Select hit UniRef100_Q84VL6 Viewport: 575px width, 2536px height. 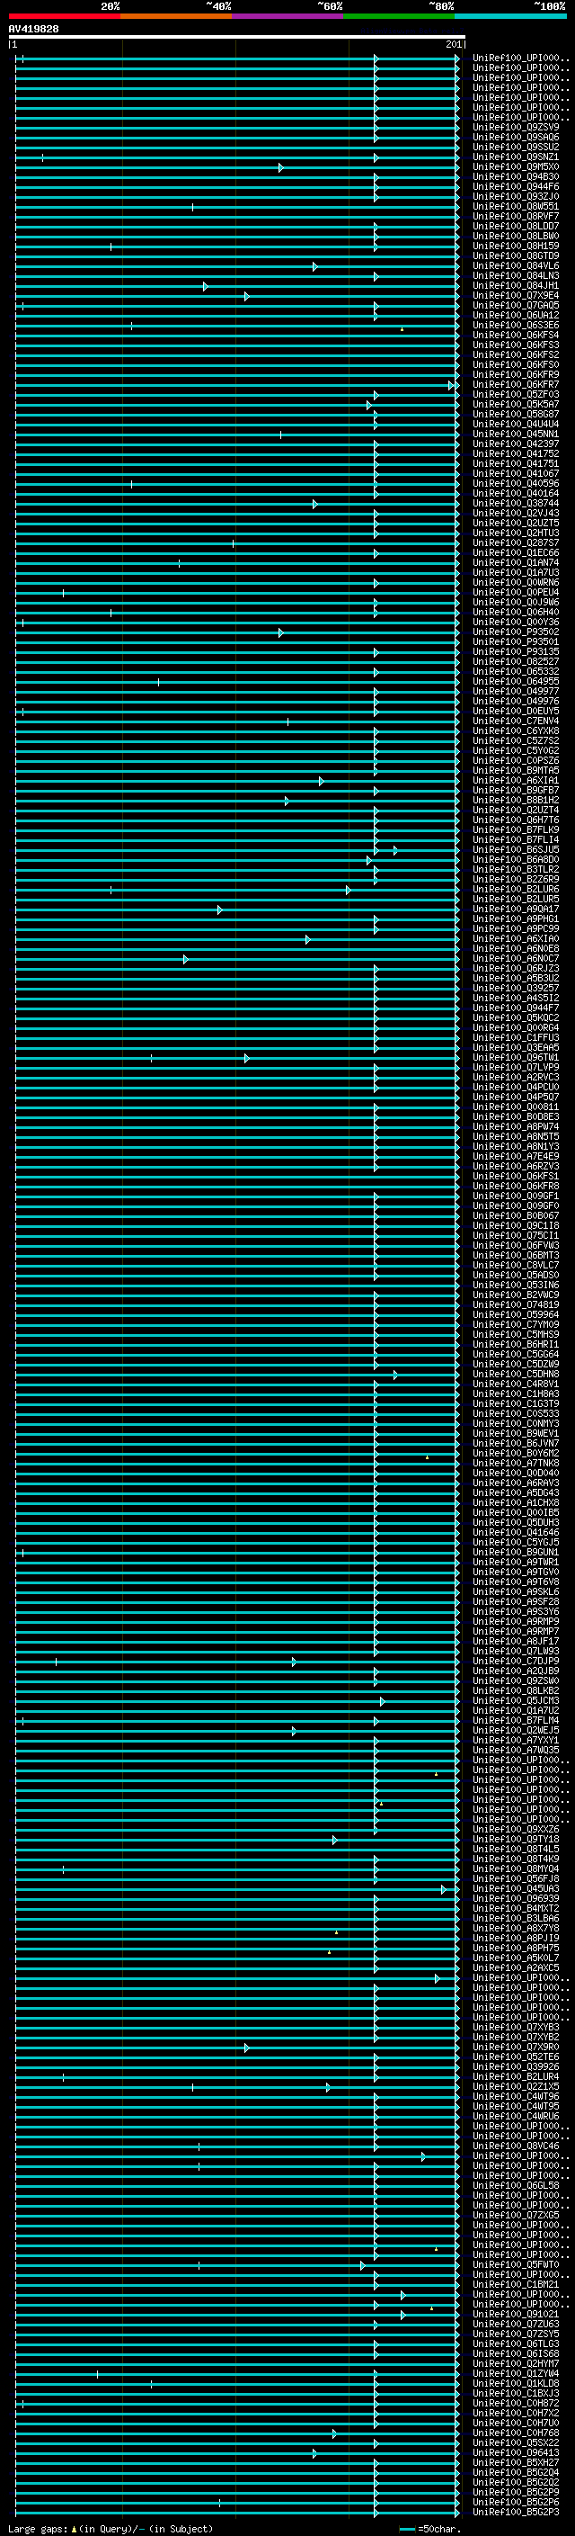[x=516, y=265]
